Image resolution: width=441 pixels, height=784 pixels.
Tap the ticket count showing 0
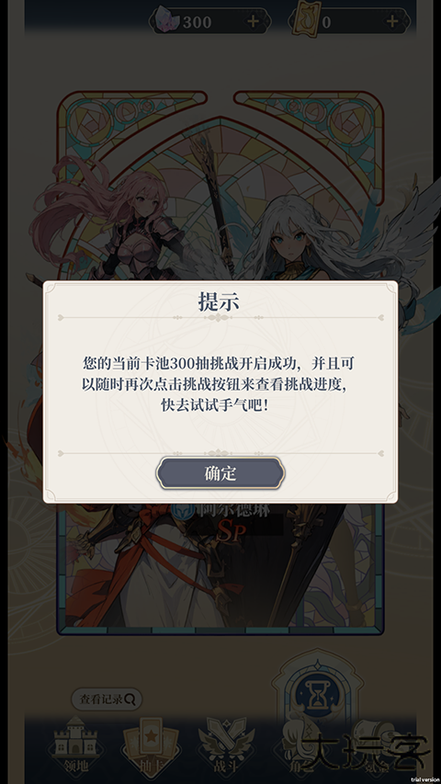326,22
